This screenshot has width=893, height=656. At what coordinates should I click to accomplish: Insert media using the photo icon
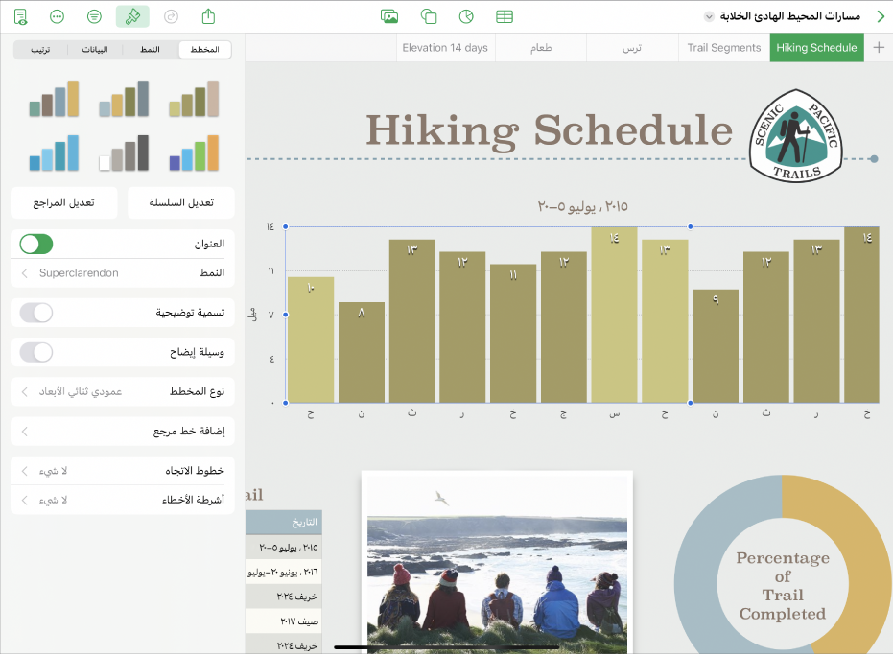(389, 16)
